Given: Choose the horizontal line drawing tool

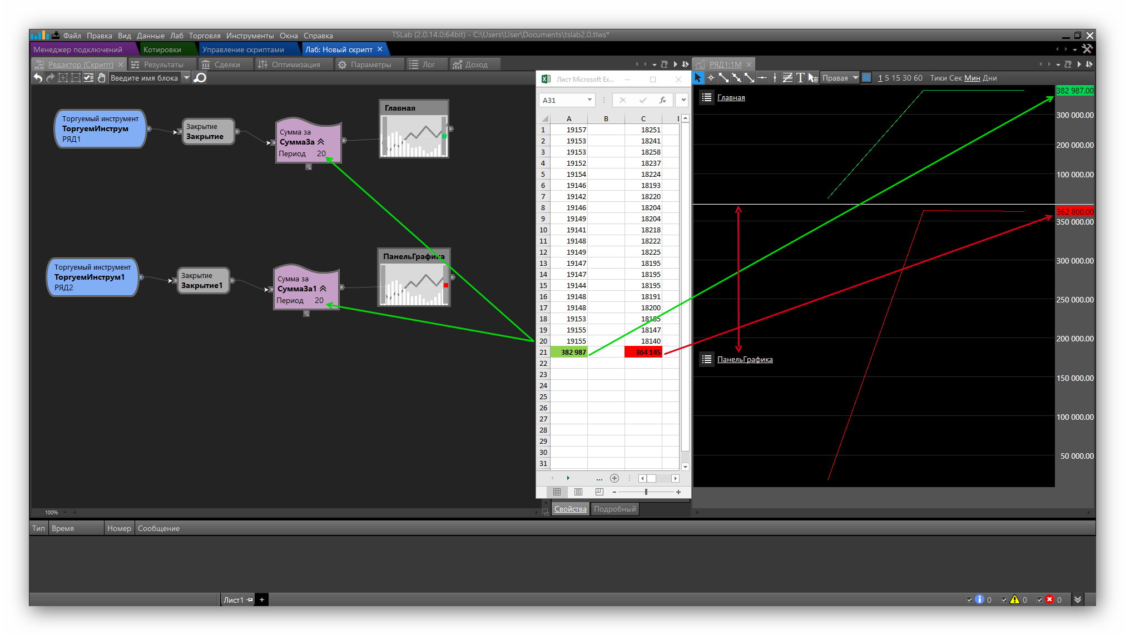Looking at the screenshot, I should (x=762, y=78).
